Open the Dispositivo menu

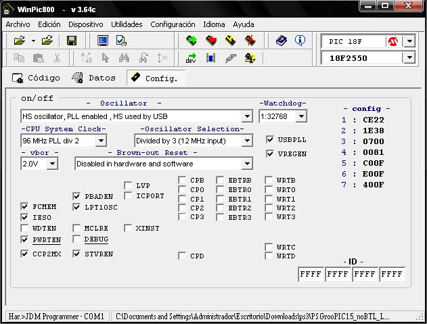tap(85, 24)
